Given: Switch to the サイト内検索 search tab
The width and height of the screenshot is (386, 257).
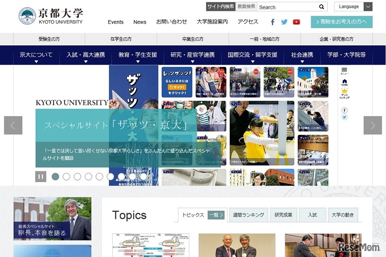Looking at the screenshot, I should pyautogui.click(x=220, y=7).
